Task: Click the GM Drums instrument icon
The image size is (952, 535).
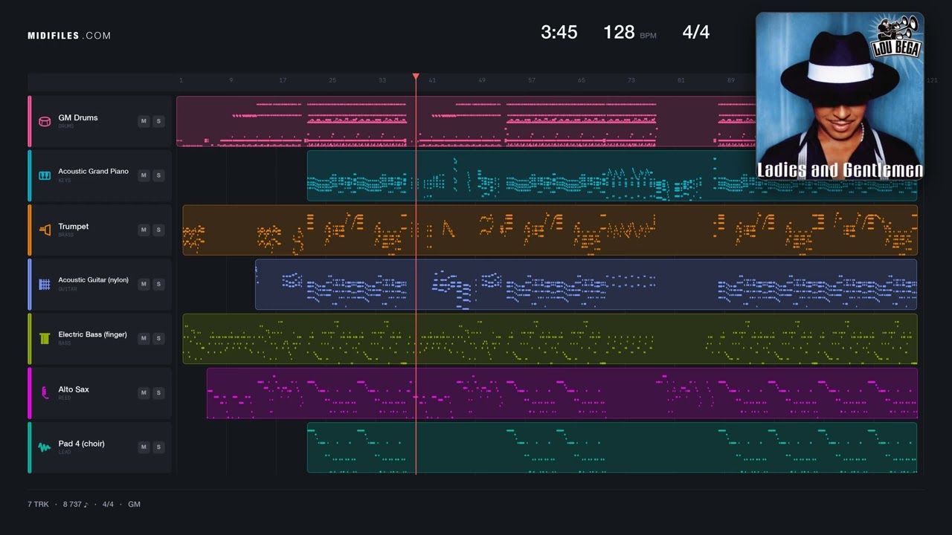Action: tap(45, 121)
